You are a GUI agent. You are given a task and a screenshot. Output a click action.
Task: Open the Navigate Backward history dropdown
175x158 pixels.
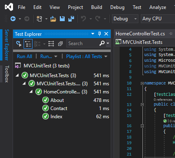(20, 19)
